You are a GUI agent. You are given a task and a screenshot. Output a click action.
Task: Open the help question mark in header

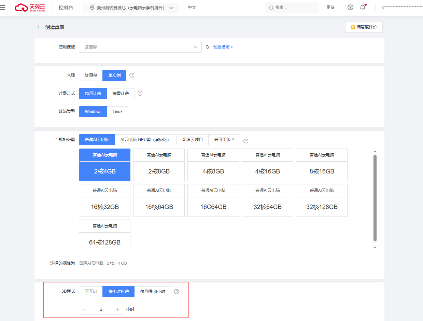350,8
